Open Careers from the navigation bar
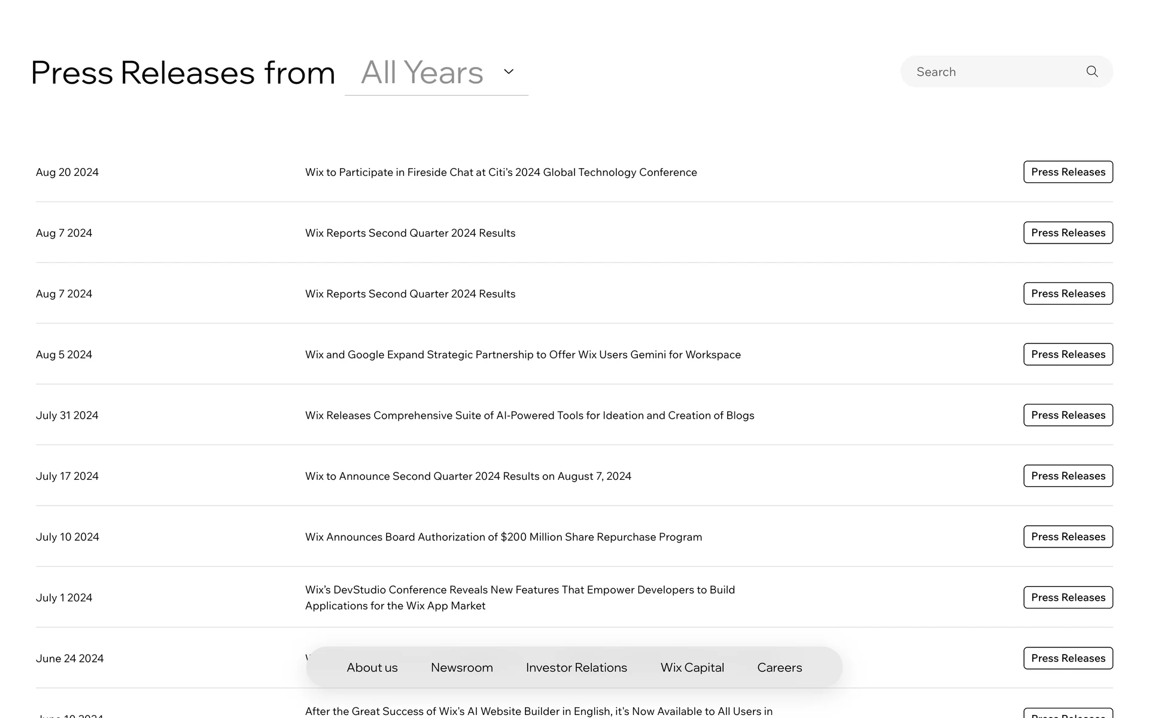This screenshot has height=718, width=1149. [x=779, y=667]
